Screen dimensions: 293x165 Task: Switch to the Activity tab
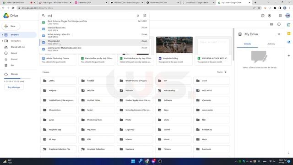point(271,44)
